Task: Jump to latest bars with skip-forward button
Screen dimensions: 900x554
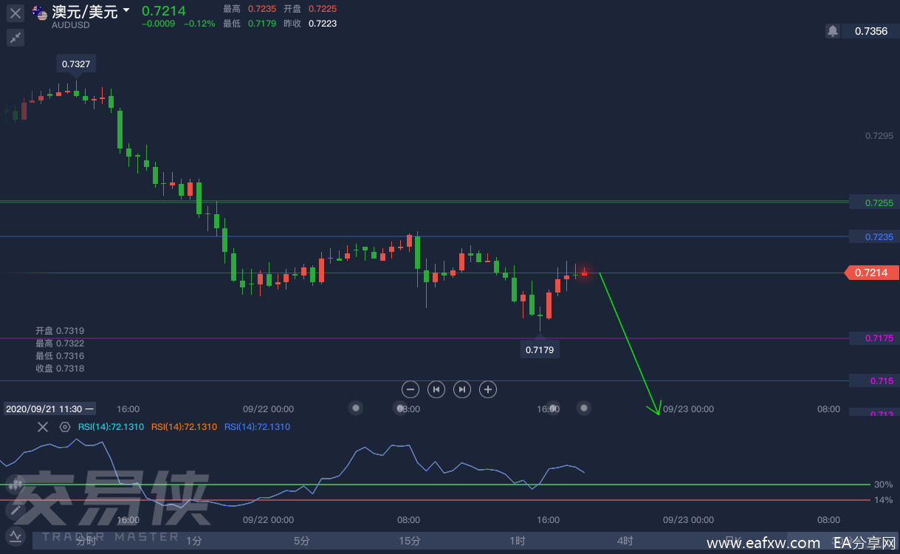Action: 462,389
